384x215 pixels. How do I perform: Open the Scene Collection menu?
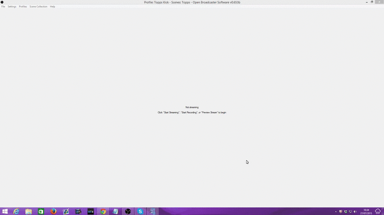[x=38, y=7]
